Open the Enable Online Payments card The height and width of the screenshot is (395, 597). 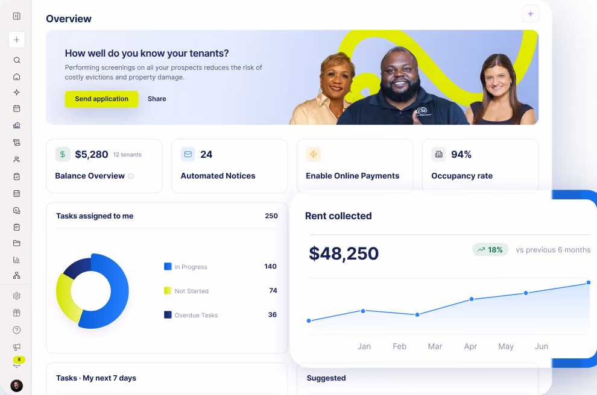point(355,165)
